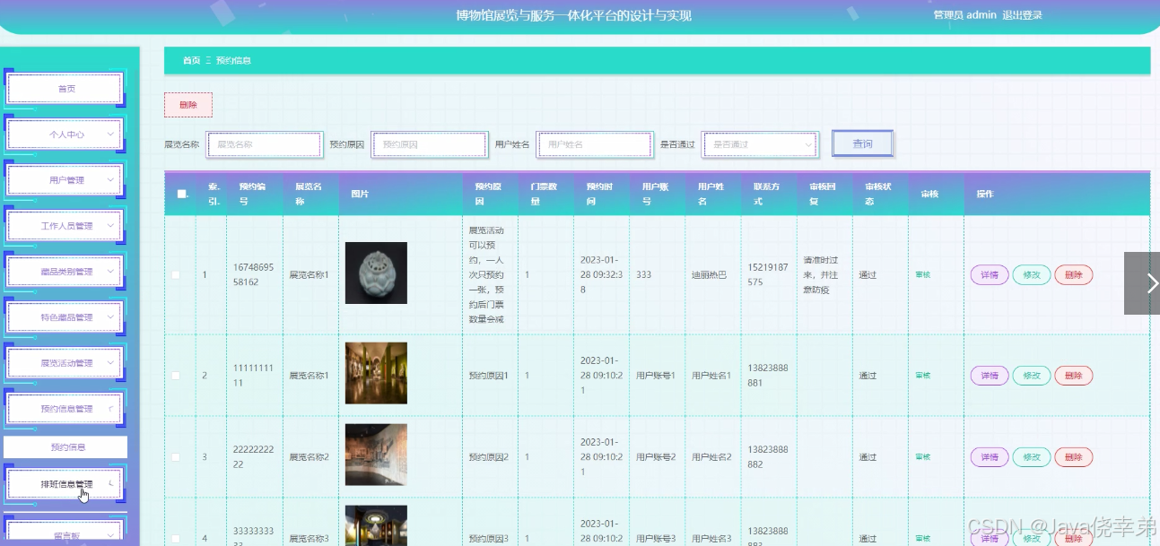Select the 预约信息 submenu item

tap(65, 446)
